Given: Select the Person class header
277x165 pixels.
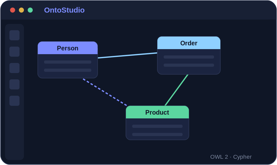Looking at the screenshot, I should click(x=68, y=48).
